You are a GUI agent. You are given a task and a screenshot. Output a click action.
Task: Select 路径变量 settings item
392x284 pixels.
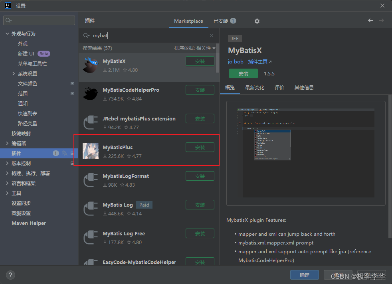tap(28, 123)
